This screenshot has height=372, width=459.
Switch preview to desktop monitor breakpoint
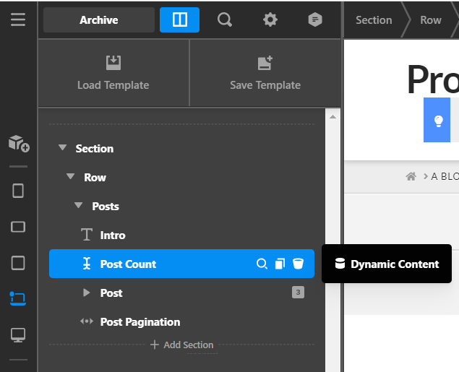pos(19,335)
